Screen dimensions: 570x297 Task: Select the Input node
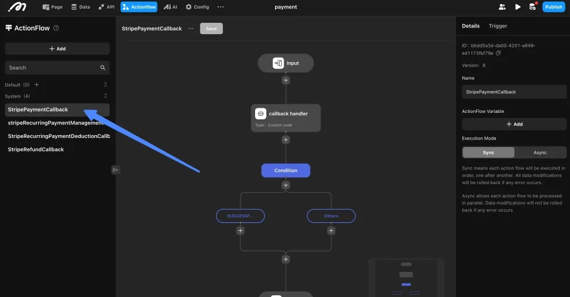click(x=286, y=63)
